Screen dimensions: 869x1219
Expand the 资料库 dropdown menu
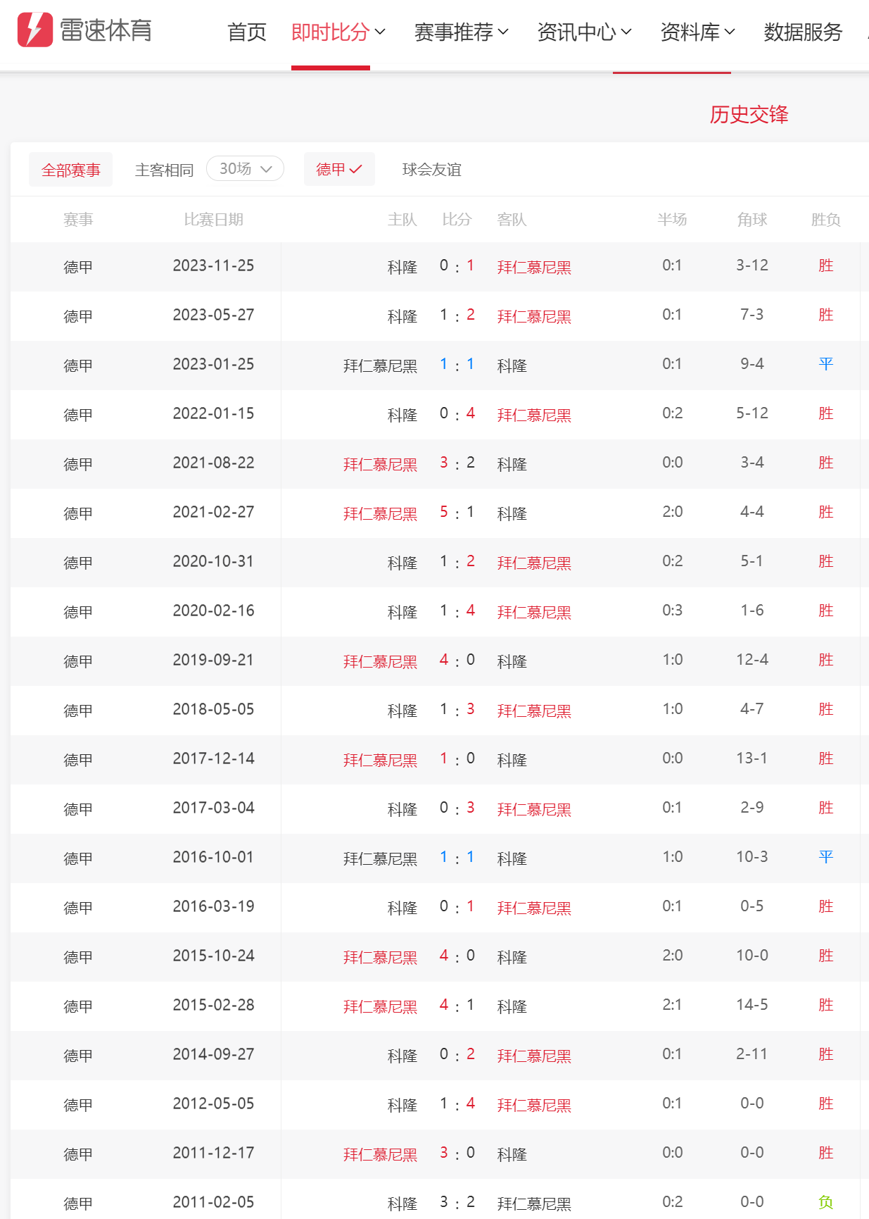coord(698,32)
